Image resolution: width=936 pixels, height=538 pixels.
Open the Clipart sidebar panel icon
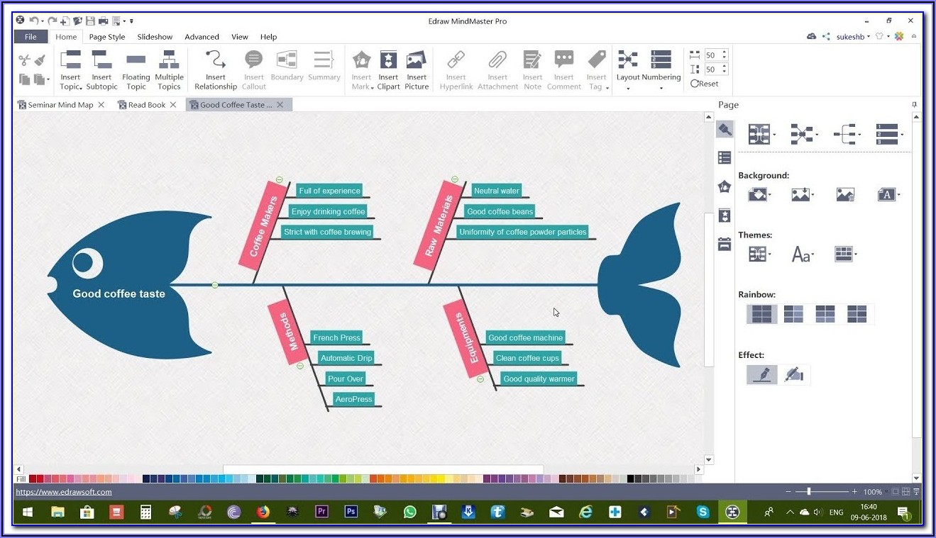(x=725, y=215)
